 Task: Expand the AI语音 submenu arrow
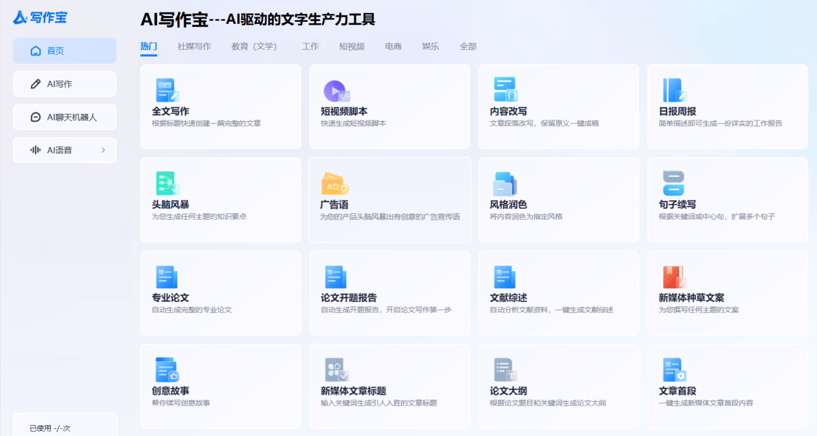(103, 150)
